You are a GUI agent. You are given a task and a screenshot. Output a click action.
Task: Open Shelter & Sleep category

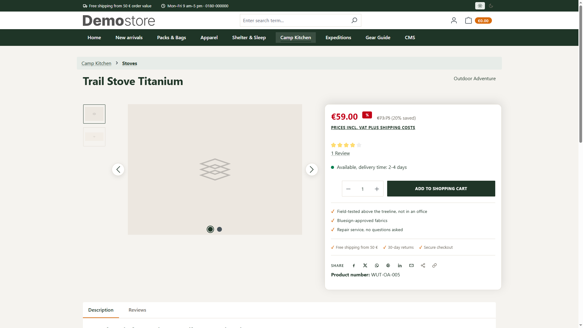pos(249,37)
